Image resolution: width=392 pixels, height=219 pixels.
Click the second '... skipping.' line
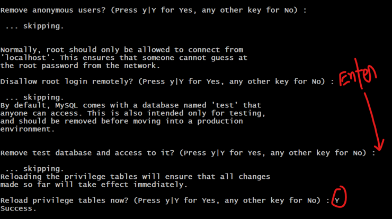pos(34,97)
